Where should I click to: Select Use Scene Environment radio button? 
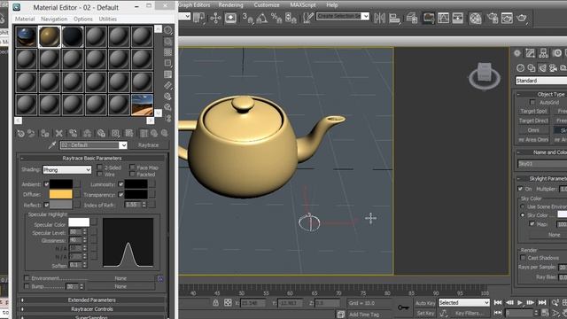click(523, 206)
